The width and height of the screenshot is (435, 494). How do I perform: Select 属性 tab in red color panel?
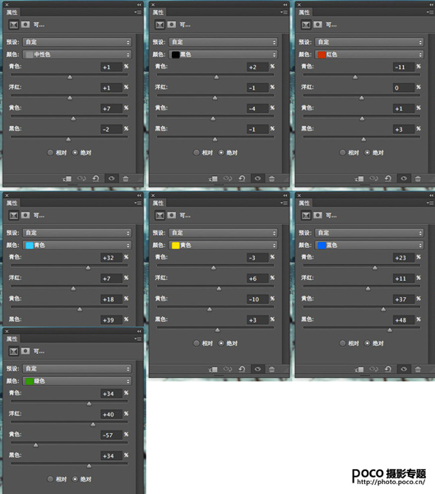(304, 12)
